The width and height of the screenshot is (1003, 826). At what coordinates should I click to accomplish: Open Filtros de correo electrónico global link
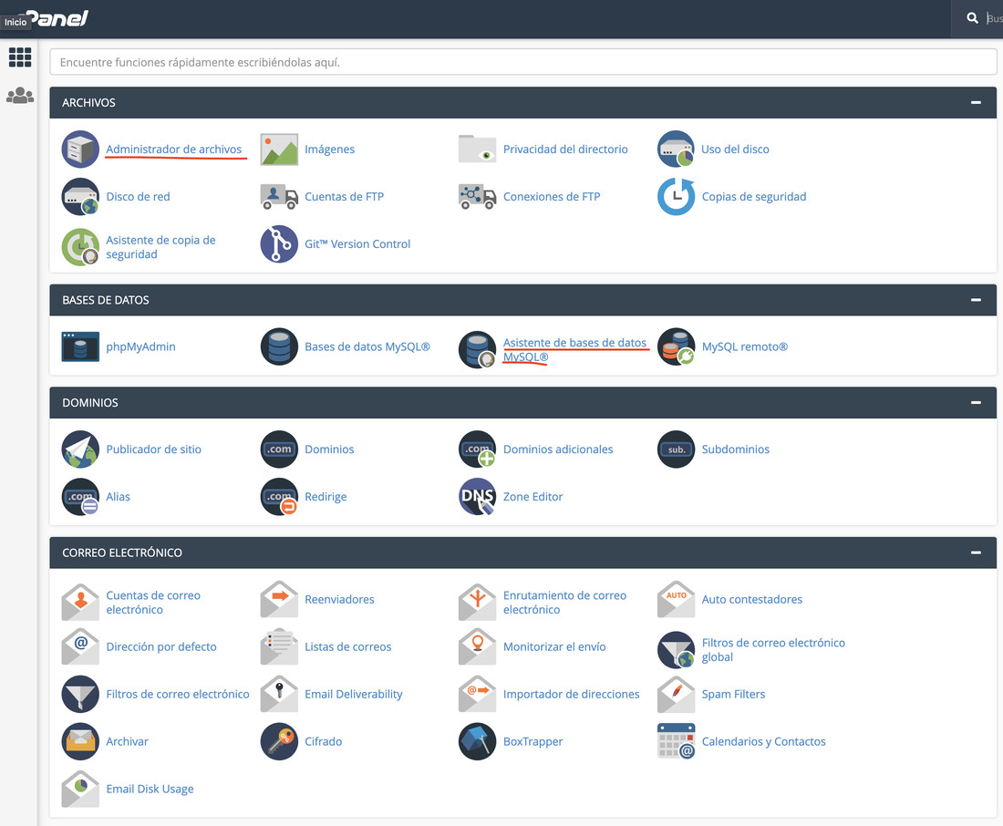[x=773, y=650]
